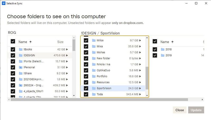The width and height of the screenshot is (211, 120).
Task: Expand the Resources folder arrow
Action: 140,82
